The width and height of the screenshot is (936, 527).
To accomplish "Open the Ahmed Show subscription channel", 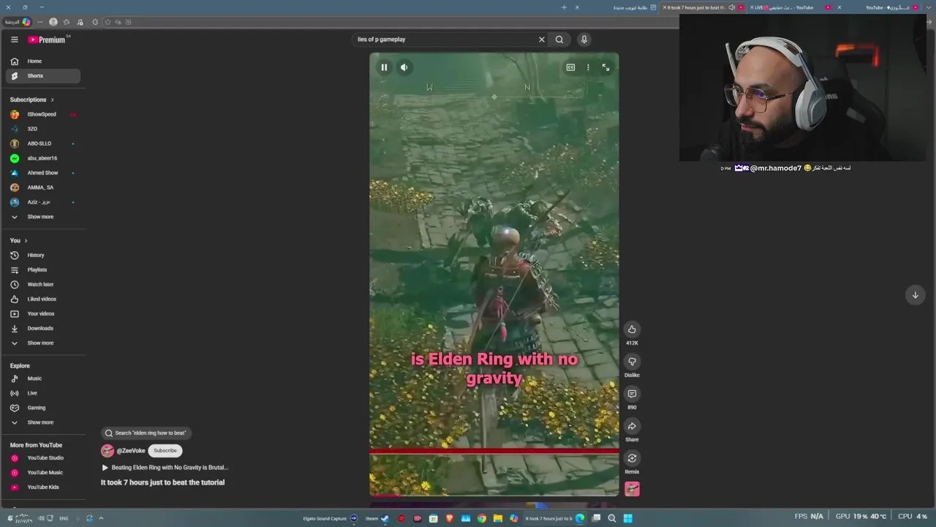I will pyautogui.click(x=43, y=173).
